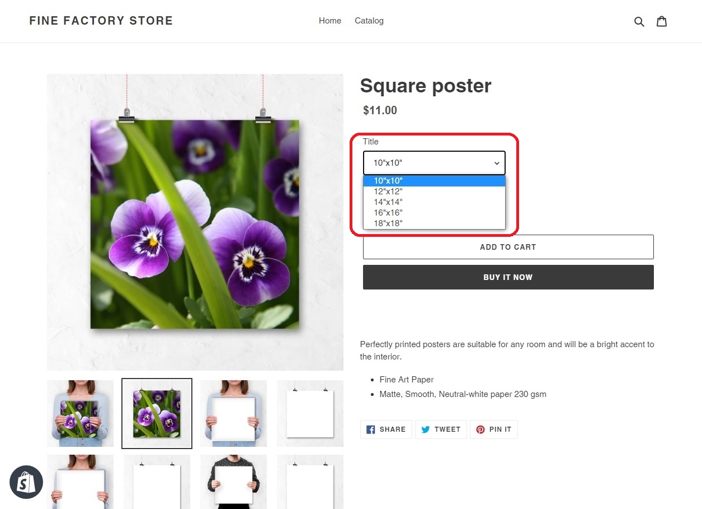702x509 pixels.
Task: Pick the 16"x16" size option
Action: click(x=434, y=213)
